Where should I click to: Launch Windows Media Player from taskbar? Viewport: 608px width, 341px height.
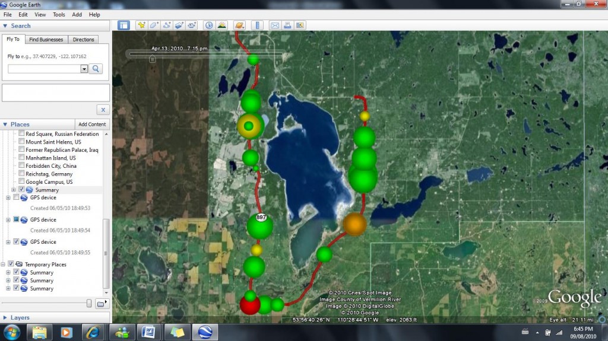click(x=66, y=333)
